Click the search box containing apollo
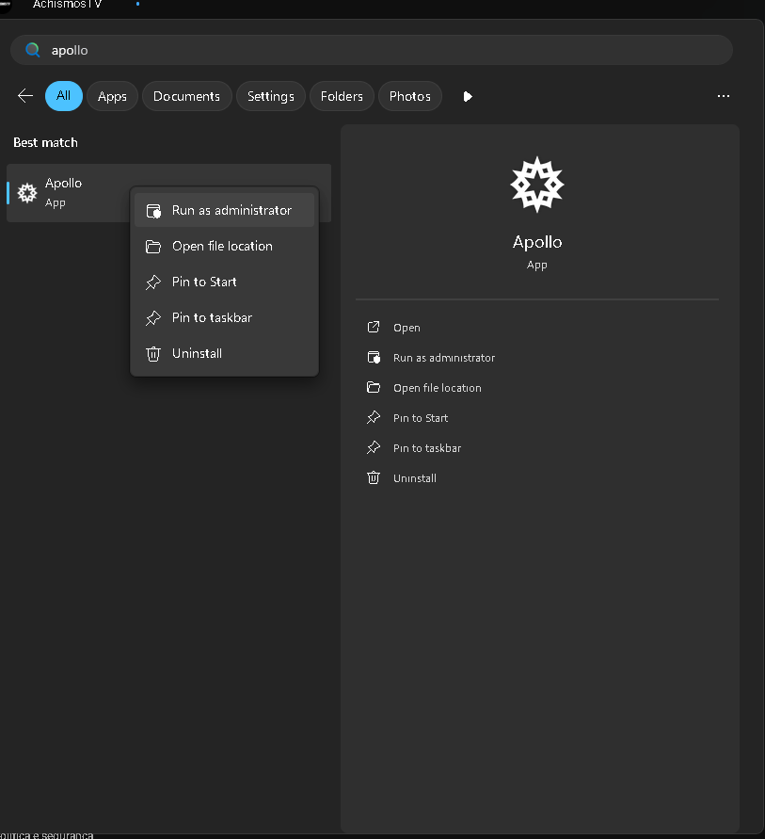 [372, 50]
